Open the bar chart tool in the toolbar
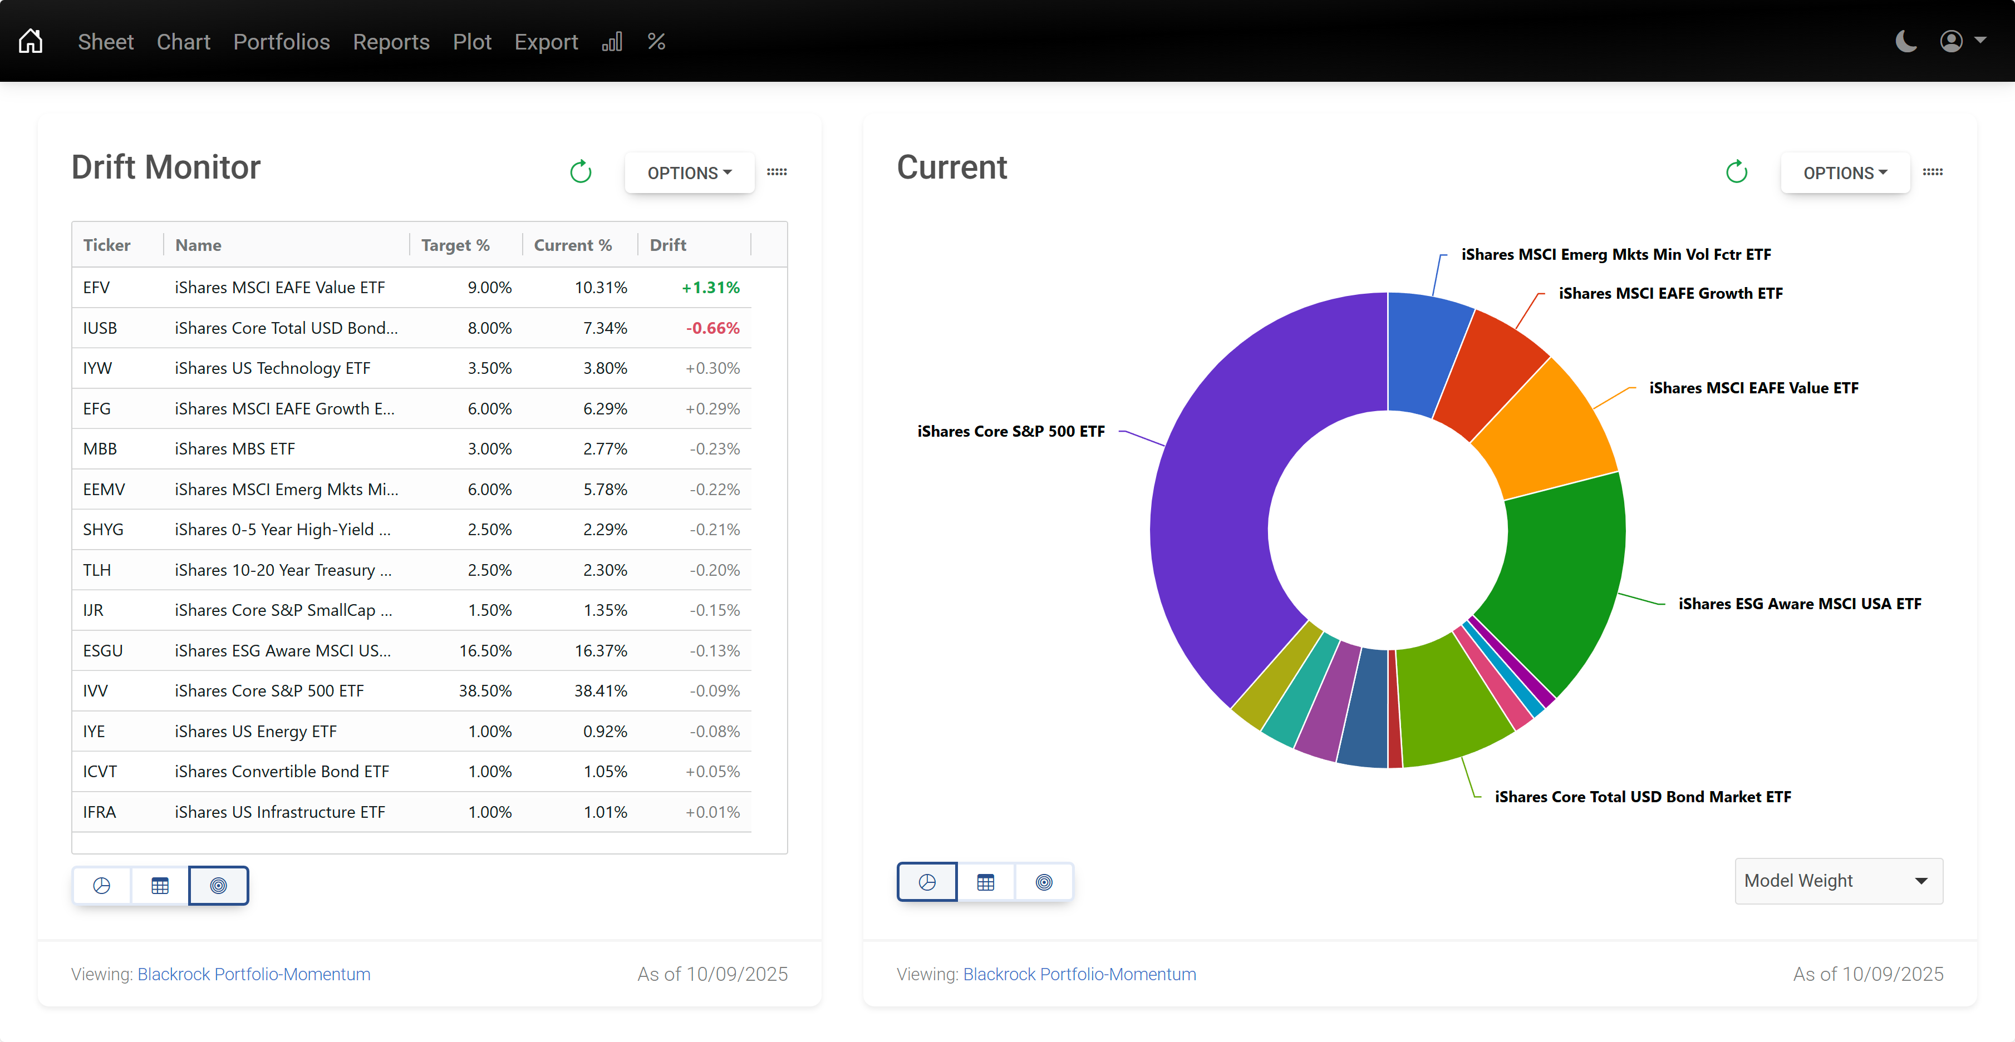Screen dimensions: 2015x1042 (x=612, y=41)
